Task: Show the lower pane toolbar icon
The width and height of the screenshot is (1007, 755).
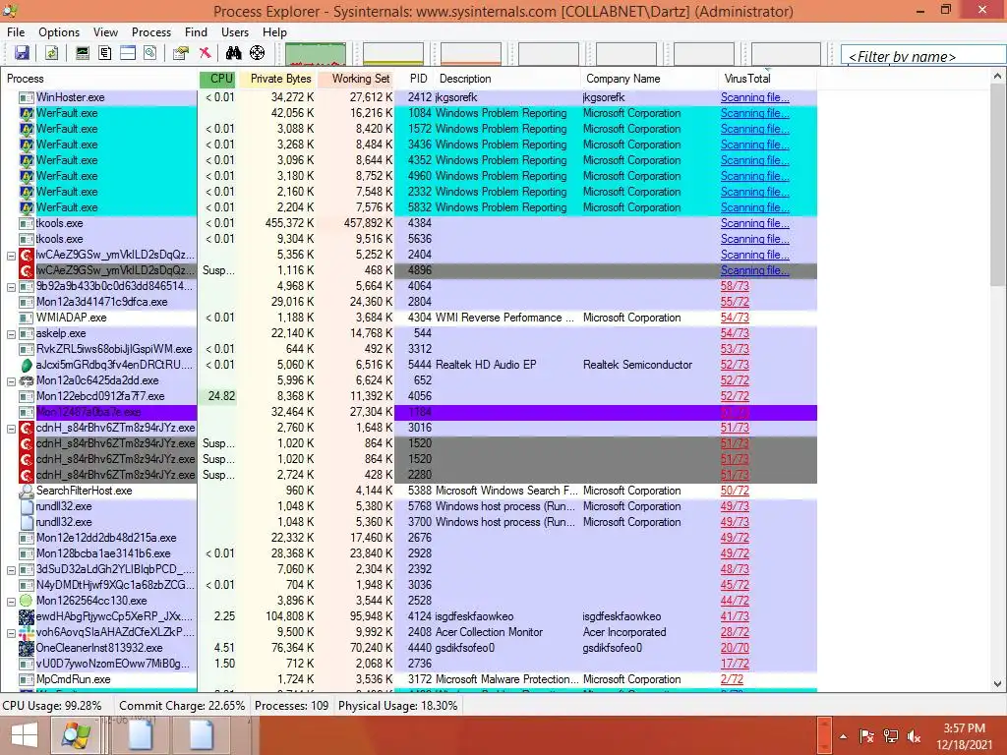Action: click(x=128, y=53)
